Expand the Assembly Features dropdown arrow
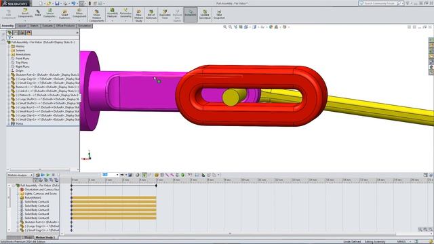Image resolution: width=434 pixels, height=244 pixels. point(112,20)
